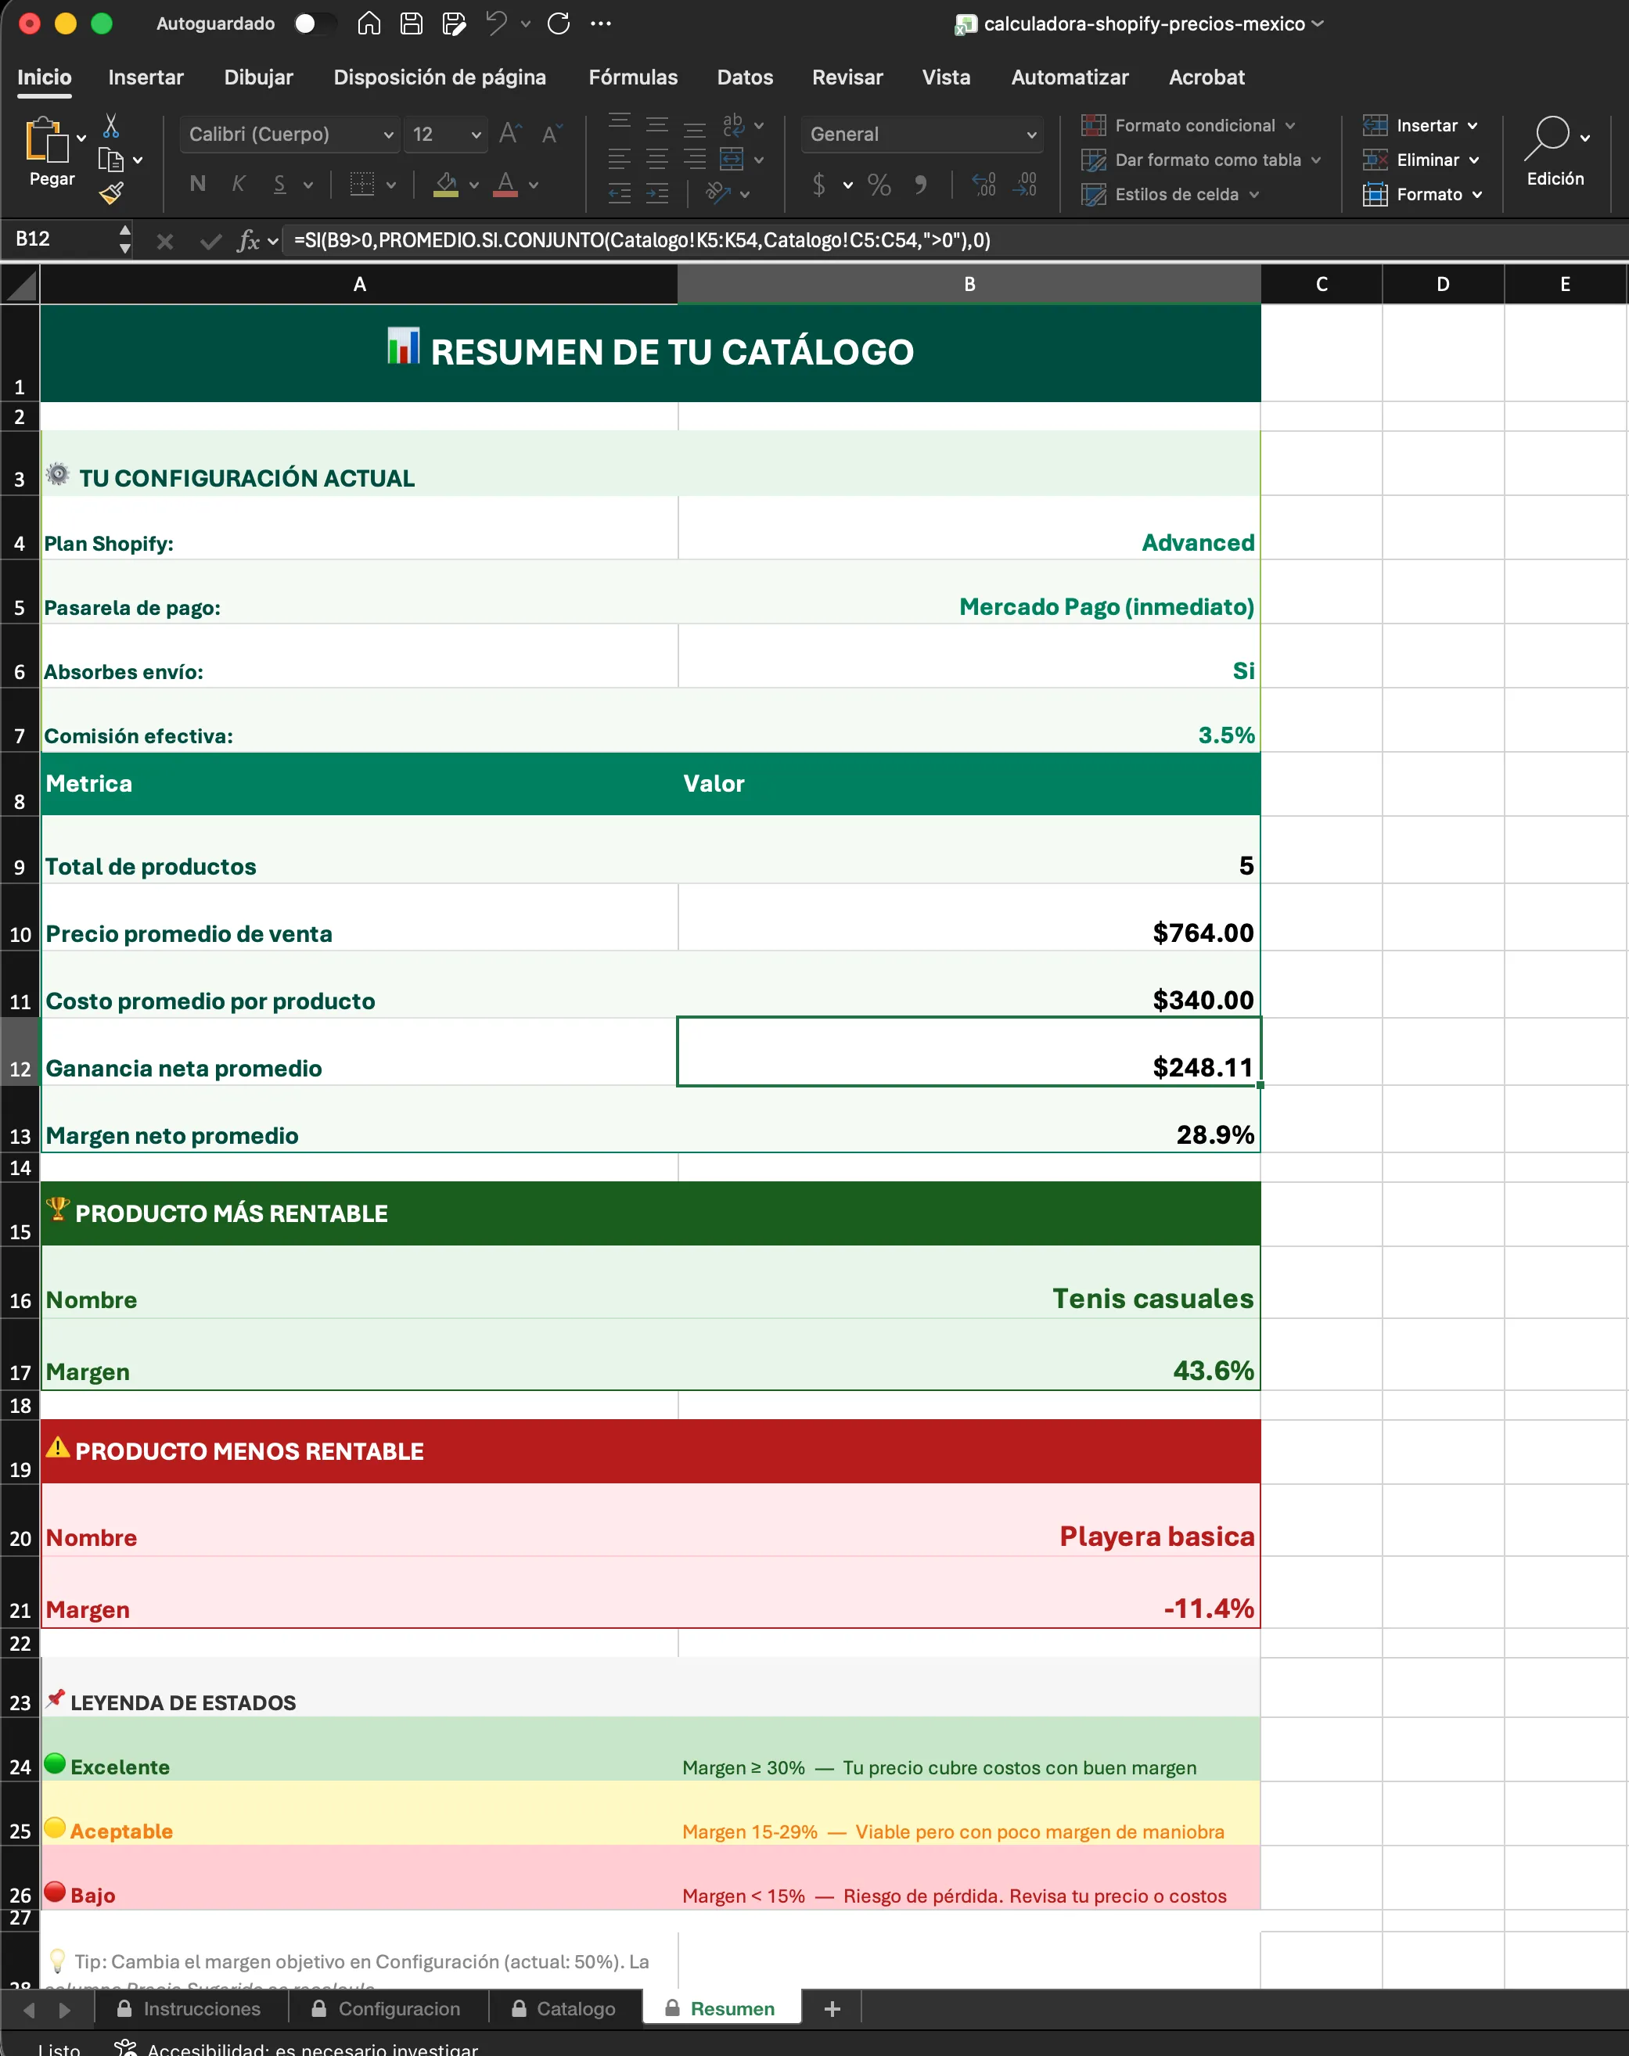Screen dimensions: 1629x2056
Task: Toggle bold N formatting
Action: [x=197, y=184]
